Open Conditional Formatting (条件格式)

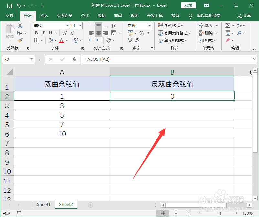click(170, 25)
